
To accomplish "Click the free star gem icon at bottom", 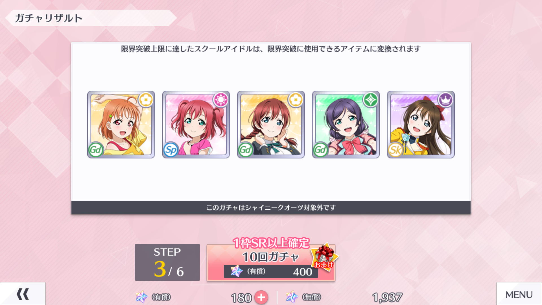I will 292,297.
